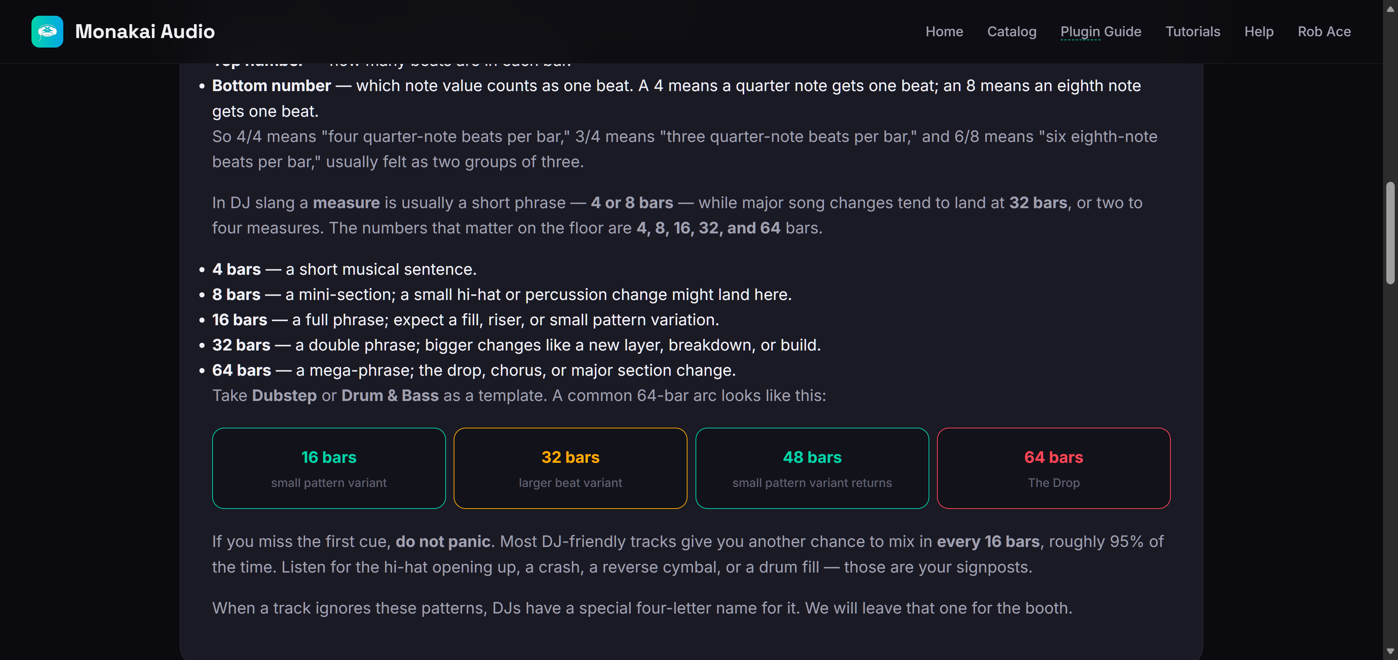Click the scrollbar down arrow
The height and width of the screenshot is (660, 1398).
(1390, 651)
